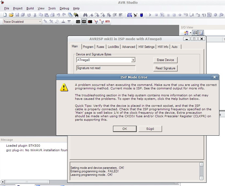
Task: Switch to the LockBits tab
Action: pos(113,47)
